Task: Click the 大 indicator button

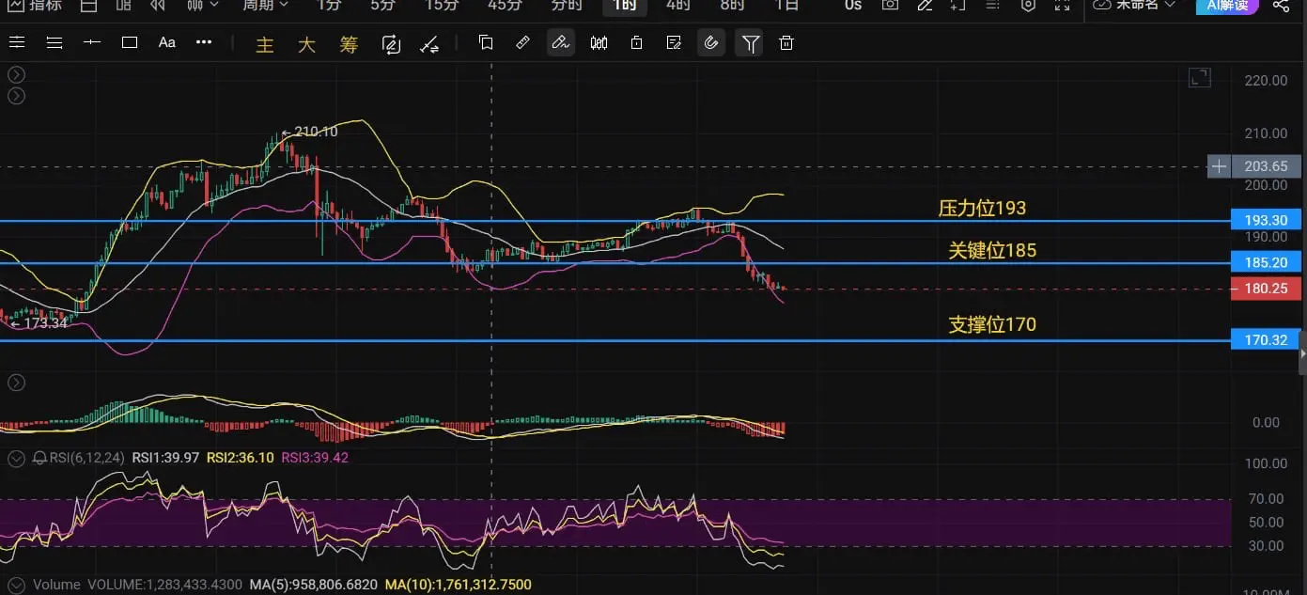Action: pyautogui.click(x=307, y=44)
